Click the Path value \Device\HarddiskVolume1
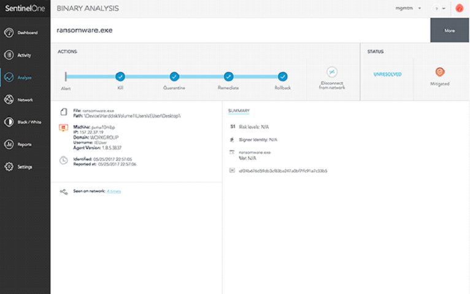Image resolution: width=470 pixels, height=294 pixels. point(132,116)
